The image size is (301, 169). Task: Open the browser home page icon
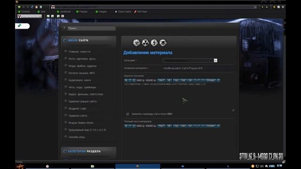point(37,7)
